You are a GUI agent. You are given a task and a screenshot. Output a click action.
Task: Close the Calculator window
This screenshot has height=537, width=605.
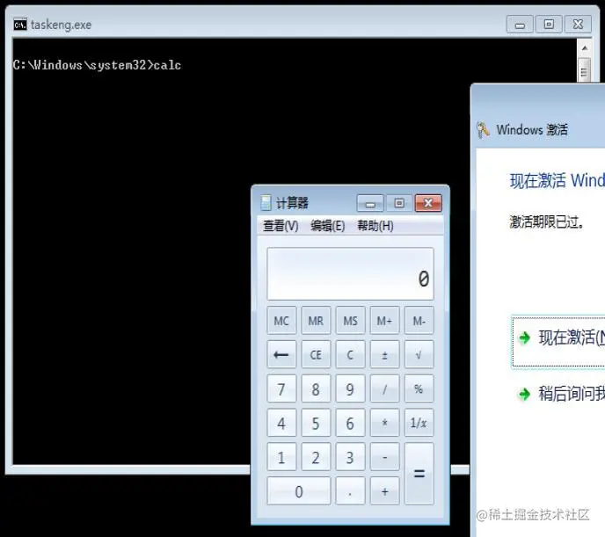click(428, 203)
